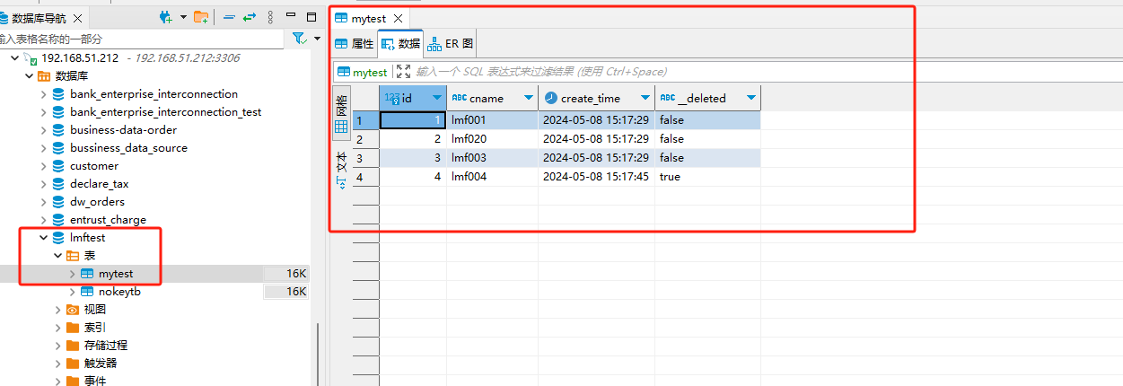Click the new database connection plug icon
Screen dimensions: 1123x386
click(x=166, y=17)
